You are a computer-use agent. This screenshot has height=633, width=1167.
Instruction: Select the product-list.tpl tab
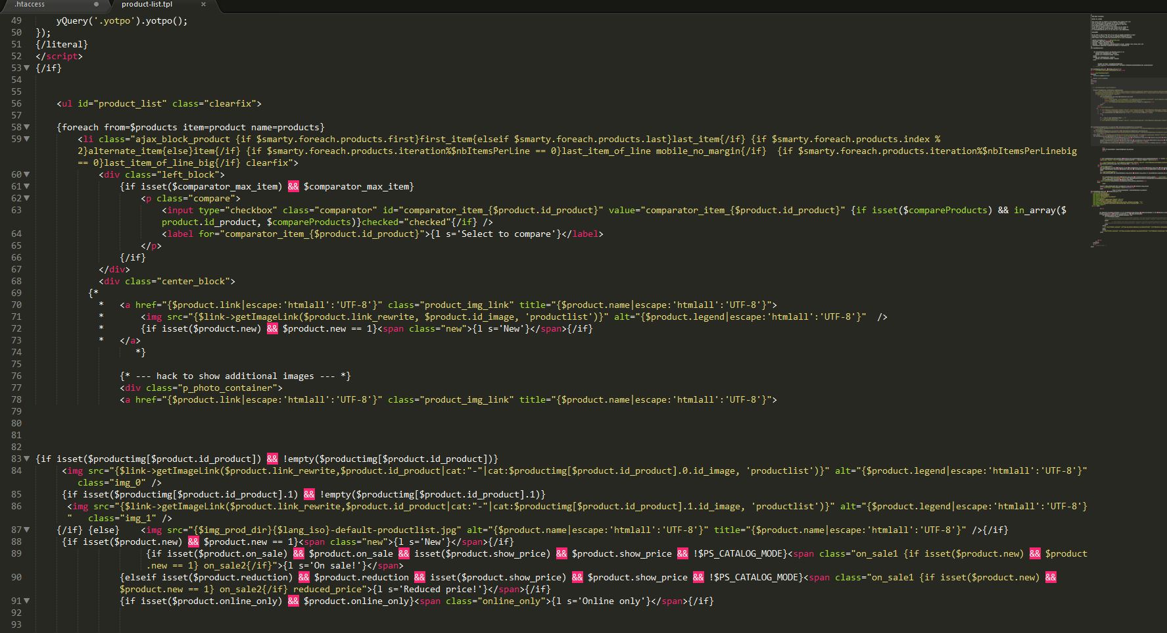147,5
